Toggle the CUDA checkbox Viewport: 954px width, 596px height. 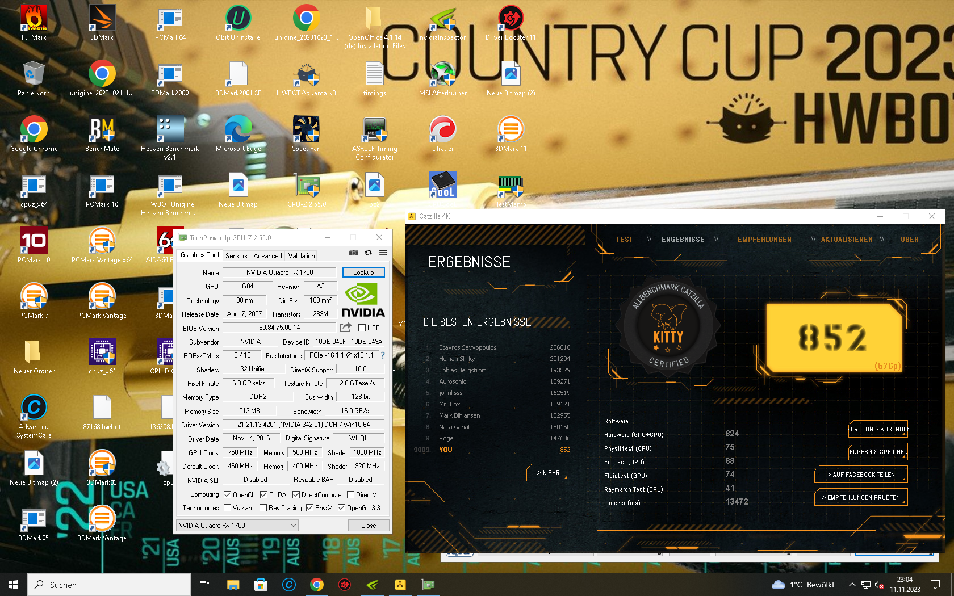263,495
